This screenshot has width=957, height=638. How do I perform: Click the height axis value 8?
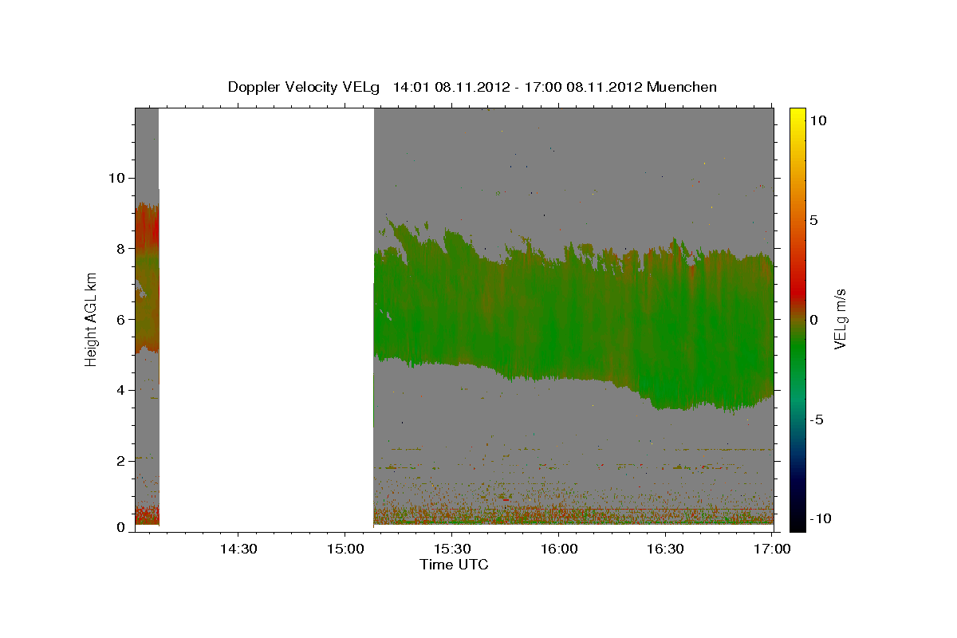(x=122, y=249)
